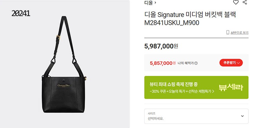Open the 뷰티 최대 쇼핑 축제 banner

(196, 87)
